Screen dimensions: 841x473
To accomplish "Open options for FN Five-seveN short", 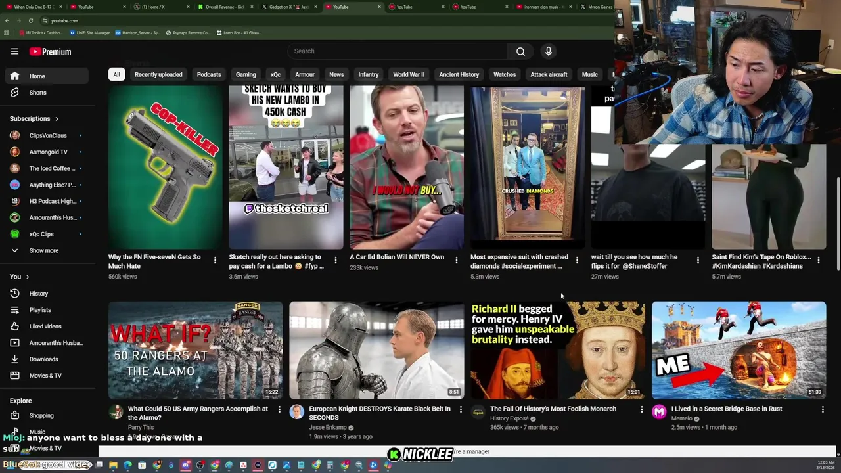I will 215,261.
